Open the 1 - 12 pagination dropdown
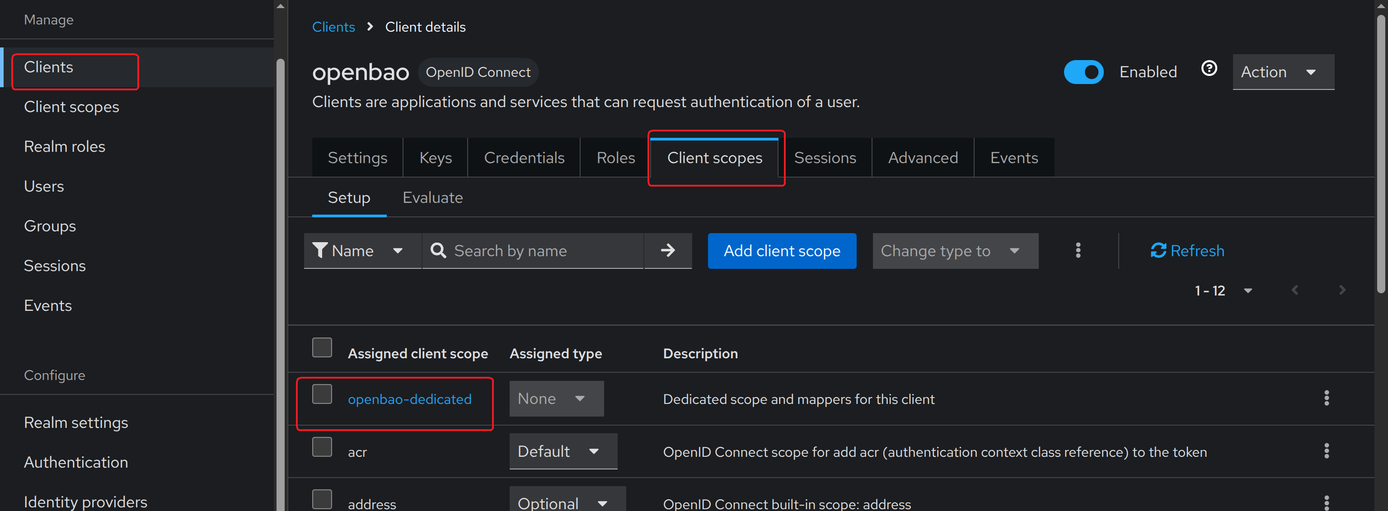Screen dimensions: 1388x511 point(1223,291)
